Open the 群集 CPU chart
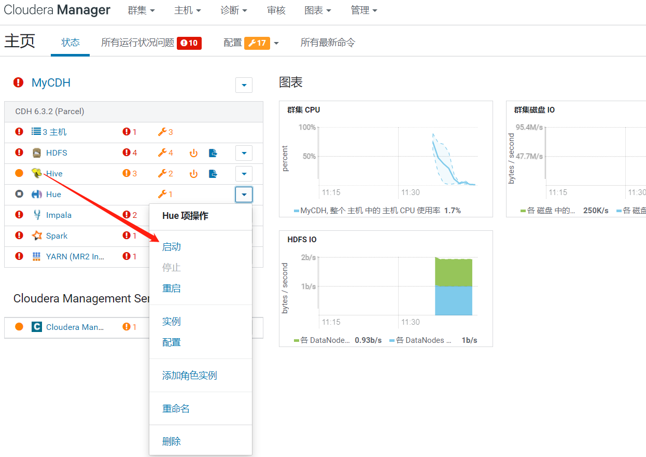 [x=386, y=159]
